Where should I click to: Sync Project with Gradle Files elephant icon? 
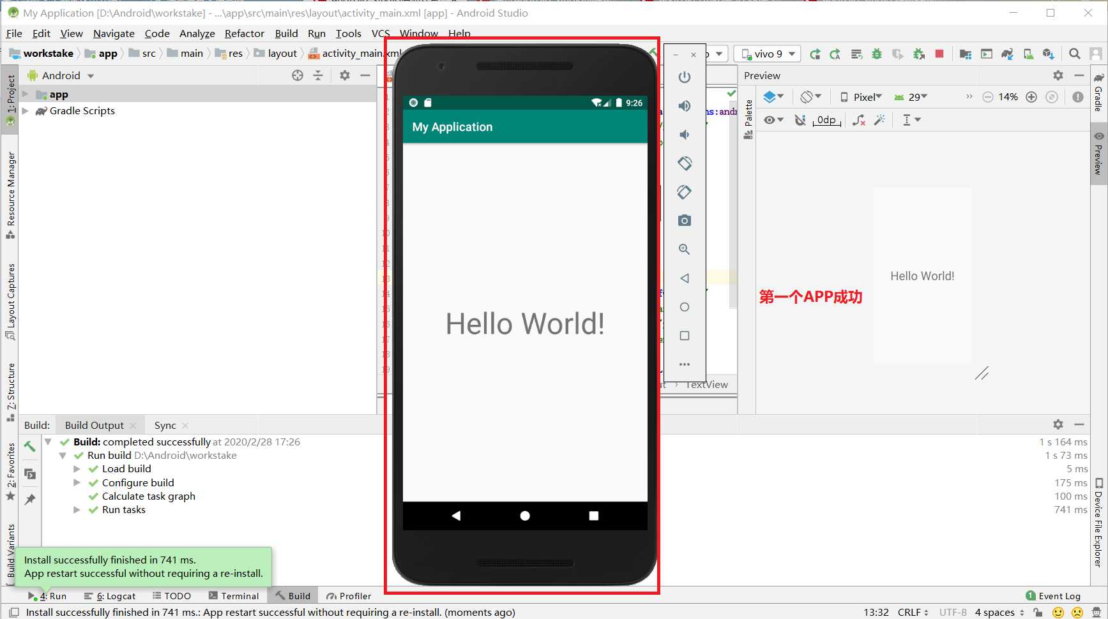tap(1007, 54)
